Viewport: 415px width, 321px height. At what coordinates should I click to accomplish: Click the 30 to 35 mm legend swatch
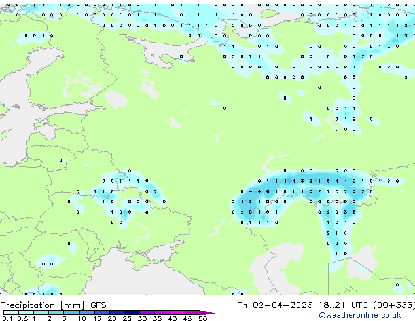coord(147,312)
